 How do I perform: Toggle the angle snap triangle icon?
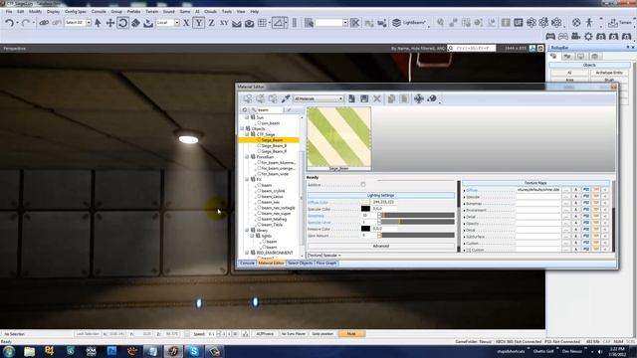(x=279, y=23)
